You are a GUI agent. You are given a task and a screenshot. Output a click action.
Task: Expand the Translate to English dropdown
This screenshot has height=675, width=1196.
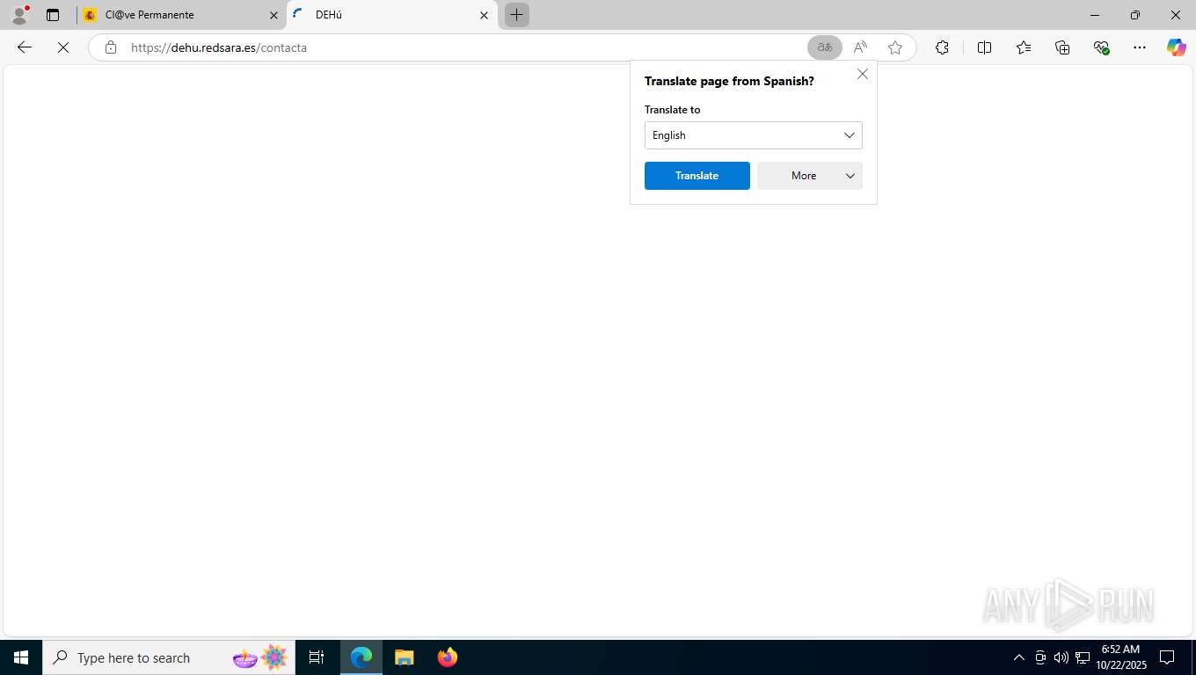(x=754, y=135)
